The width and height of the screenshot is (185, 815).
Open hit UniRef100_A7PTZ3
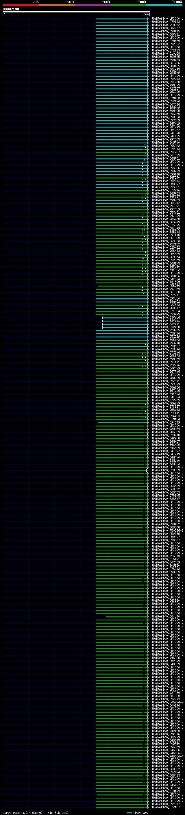click(x=166, y=22)
